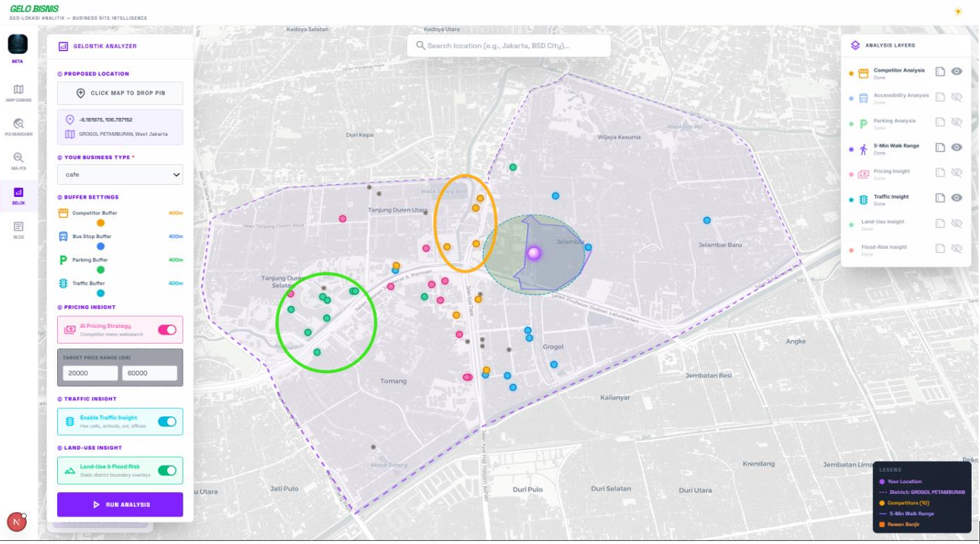
Task: Open 5-Min Walk Range report icon
Action: [x=940, y=148]
